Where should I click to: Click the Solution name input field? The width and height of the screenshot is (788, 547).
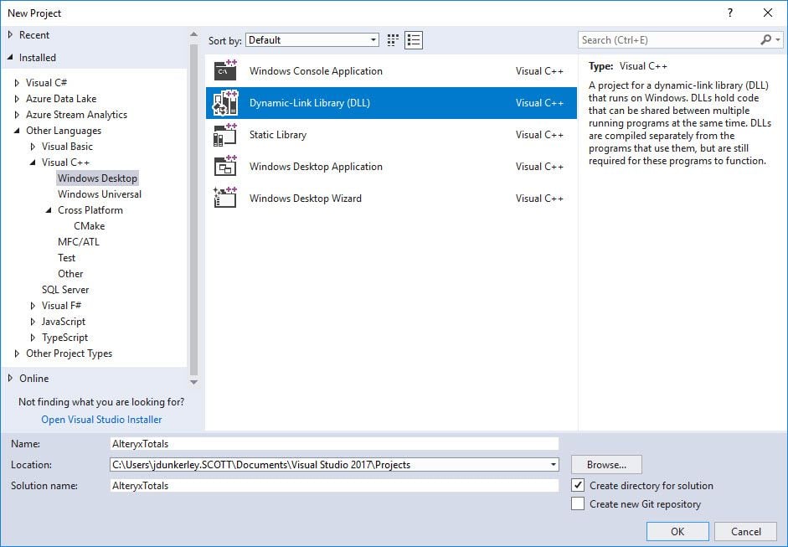coord(334,485)
